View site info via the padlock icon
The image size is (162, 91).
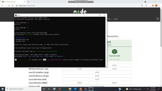pyautogui.click(x=16, y=6)
